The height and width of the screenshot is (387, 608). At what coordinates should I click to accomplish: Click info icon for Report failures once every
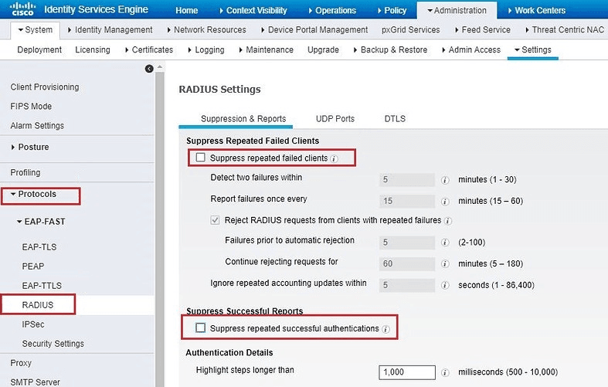[445, 200]
